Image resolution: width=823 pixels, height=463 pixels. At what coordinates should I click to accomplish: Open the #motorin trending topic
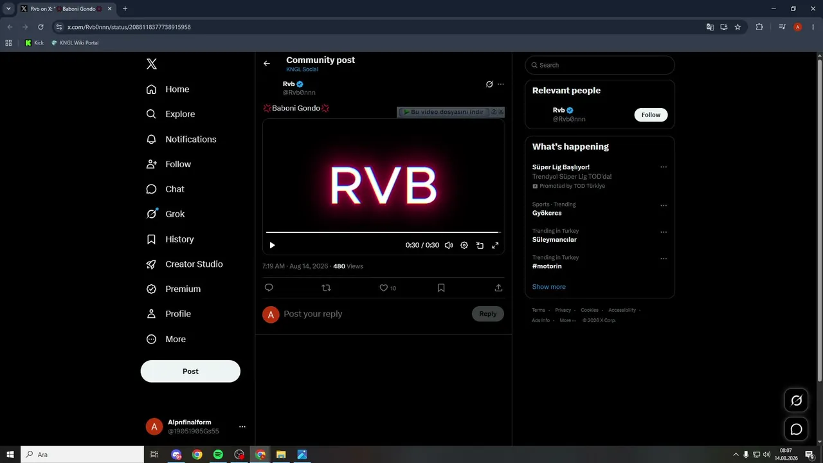pyautogui.click(x=547, y=266)
